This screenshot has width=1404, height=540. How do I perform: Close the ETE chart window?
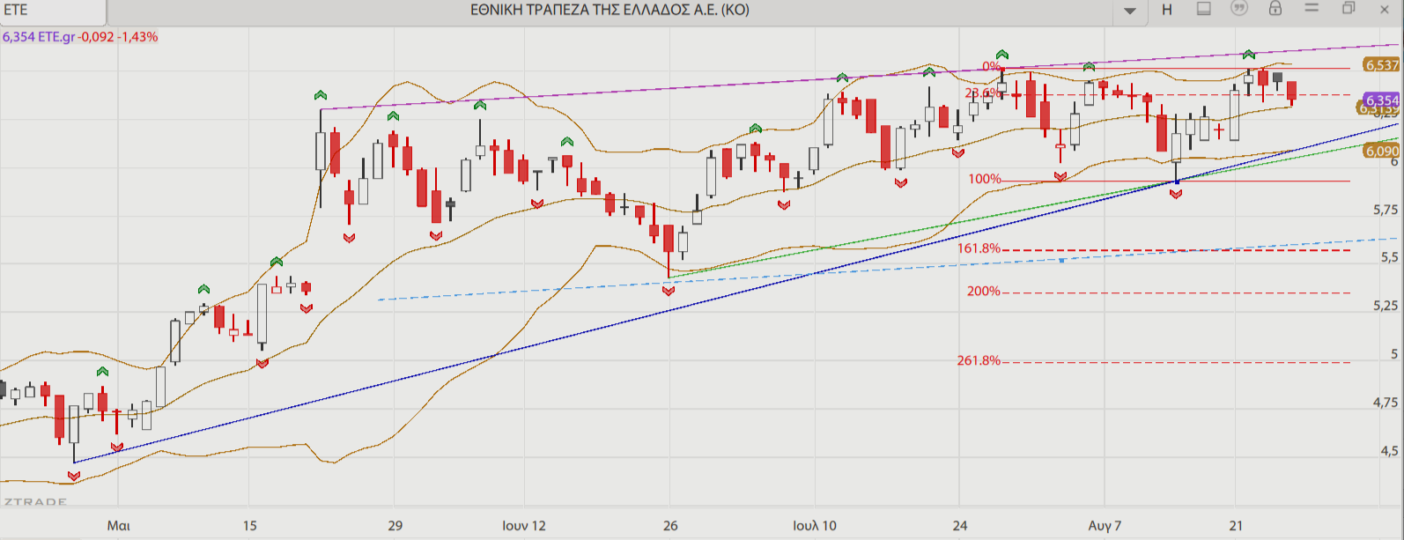(1384, 10)
